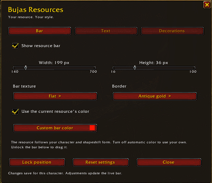The image size is (212, 183).
Task: Click Lock position button
Action: [x=37, y=162]
